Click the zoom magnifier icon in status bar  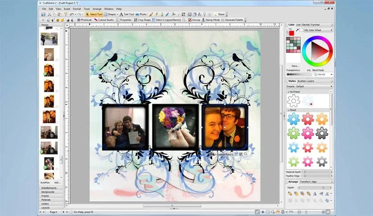[x=273, y=212]
